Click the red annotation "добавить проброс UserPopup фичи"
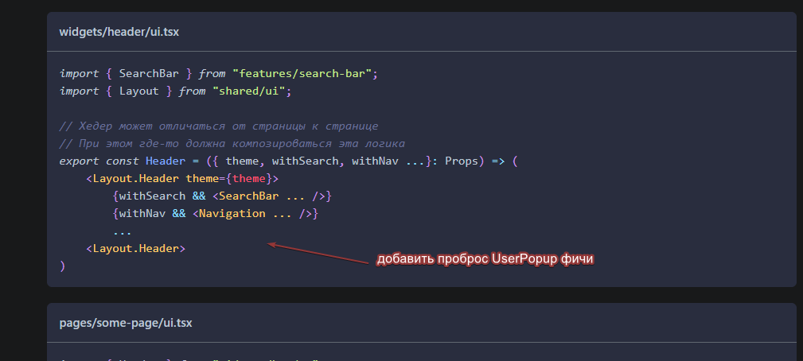The height and width of the screenshot is (361, 803). 485,259
